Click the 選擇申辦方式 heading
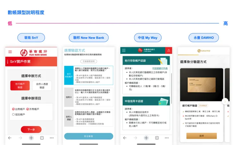 [31, 76]
